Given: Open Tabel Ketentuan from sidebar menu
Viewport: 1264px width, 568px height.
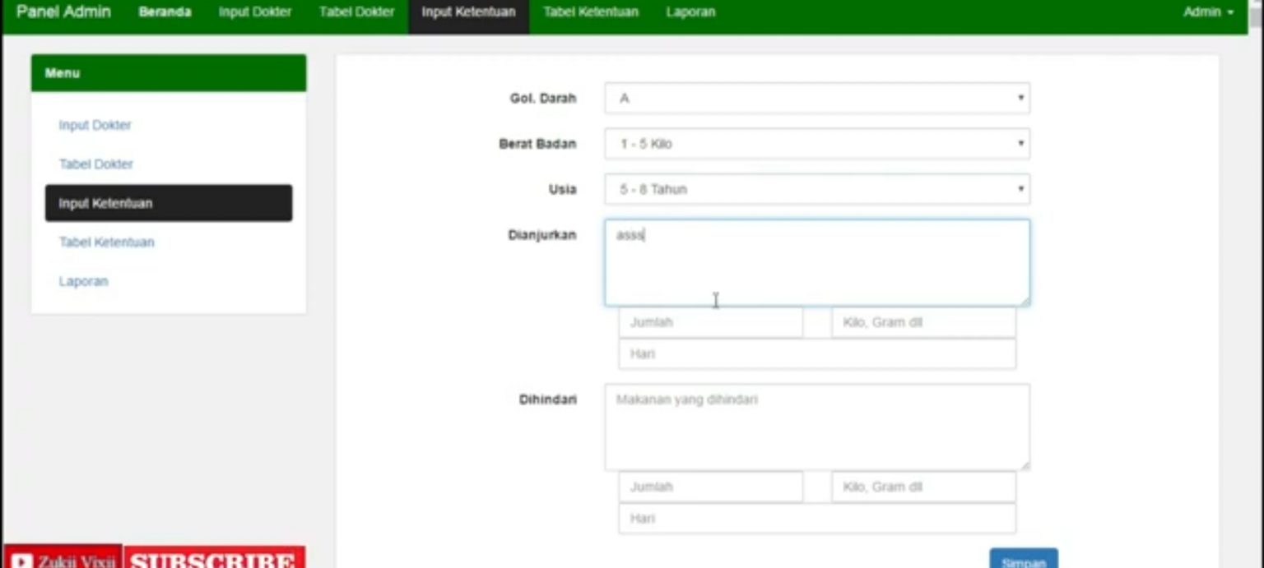Looking at the screenshot, I should coord(106,242).
